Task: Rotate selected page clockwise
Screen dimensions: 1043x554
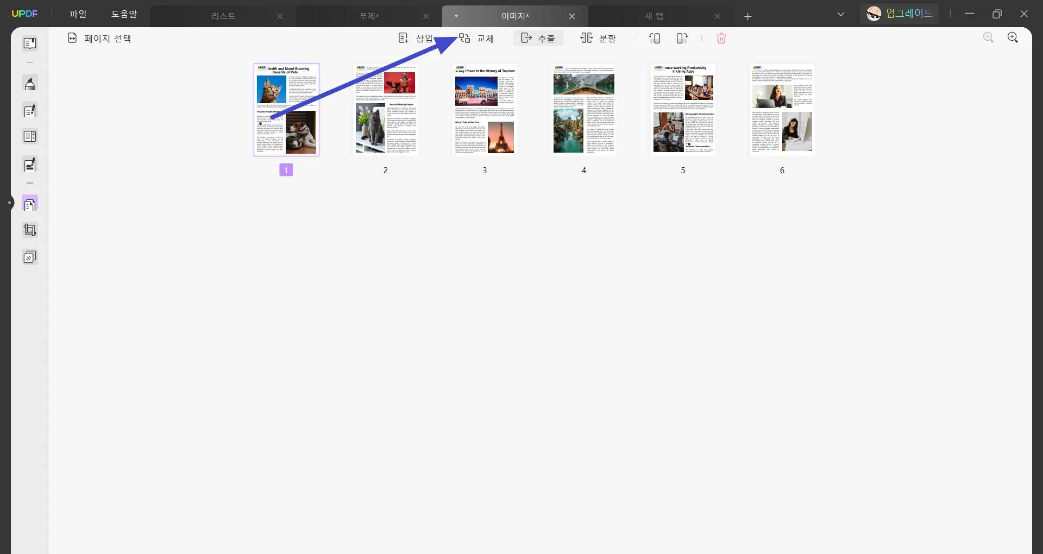Action: point(682,38)
